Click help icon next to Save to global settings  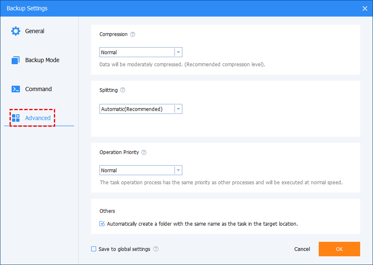pos(156,249)
